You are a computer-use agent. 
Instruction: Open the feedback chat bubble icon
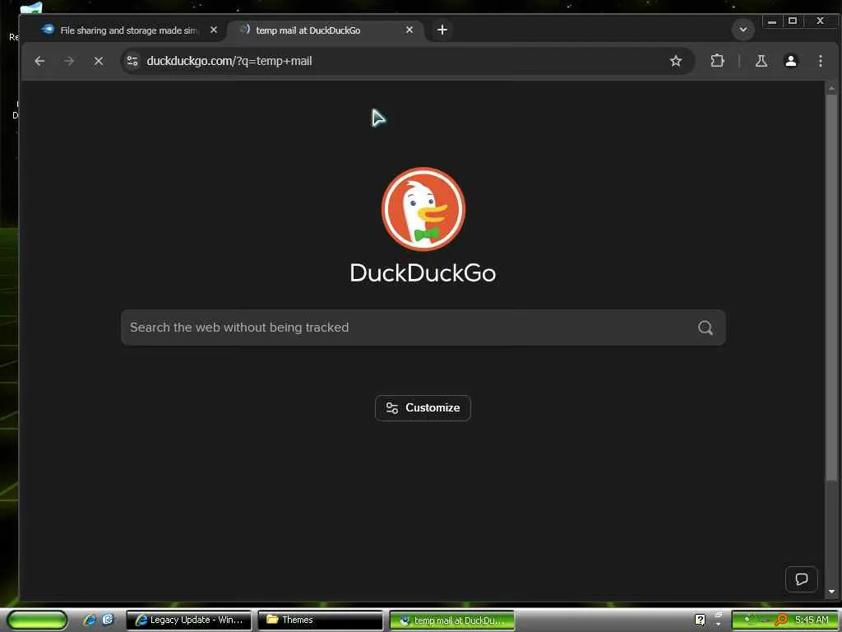(x=801, y=579)
